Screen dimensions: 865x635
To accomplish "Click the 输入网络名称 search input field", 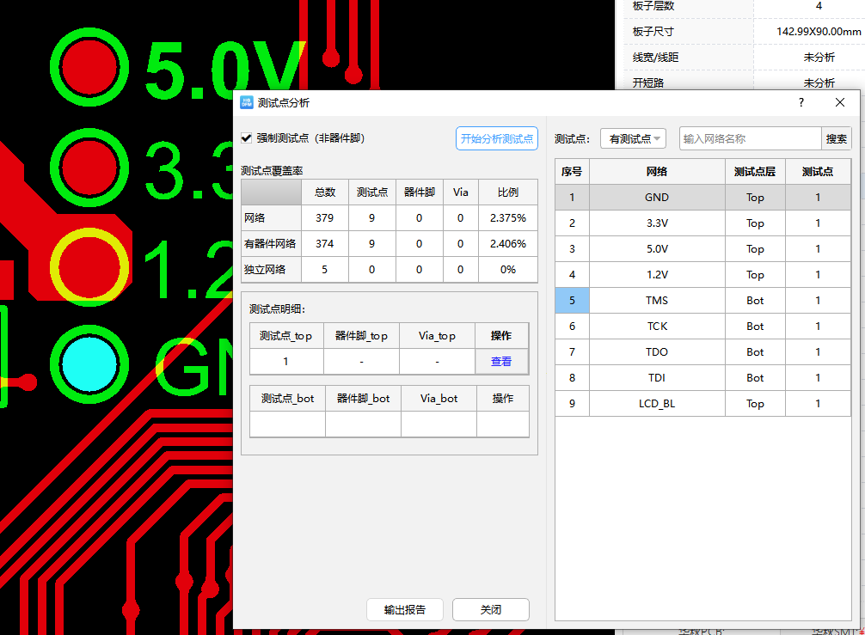I will click(750, 137).
